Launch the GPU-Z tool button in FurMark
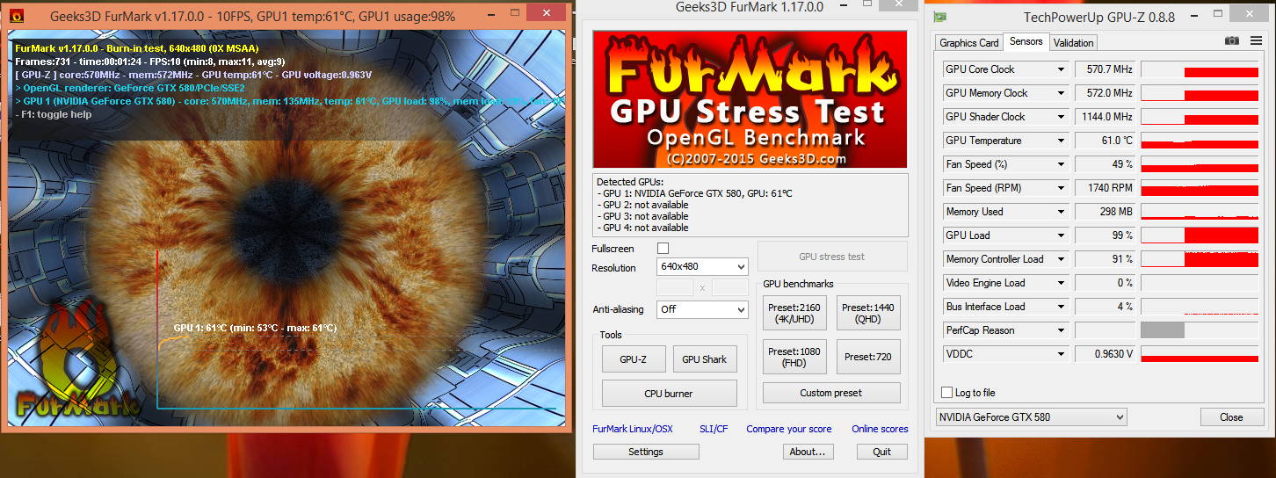Viewport: 1276px width, 478px height. (x=634, y=358)
